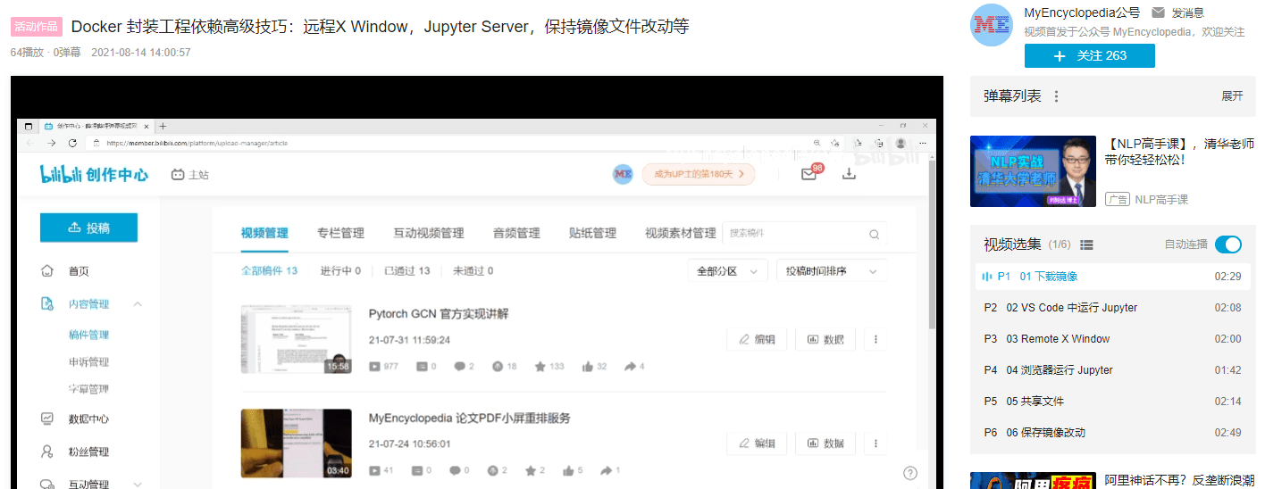Play P6 06 保存镜像改动
The width and height of the screenshot is (1265, 489).
[1111, 433]
